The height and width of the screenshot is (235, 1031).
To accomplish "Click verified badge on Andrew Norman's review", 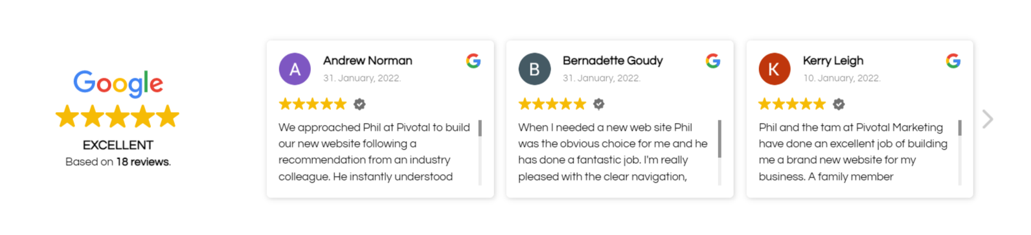I will point(359,104).
